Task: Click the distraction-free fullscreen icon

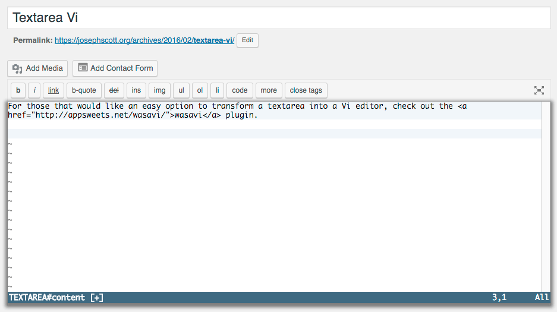Action: pyautogui.click(x=539, y=90)
